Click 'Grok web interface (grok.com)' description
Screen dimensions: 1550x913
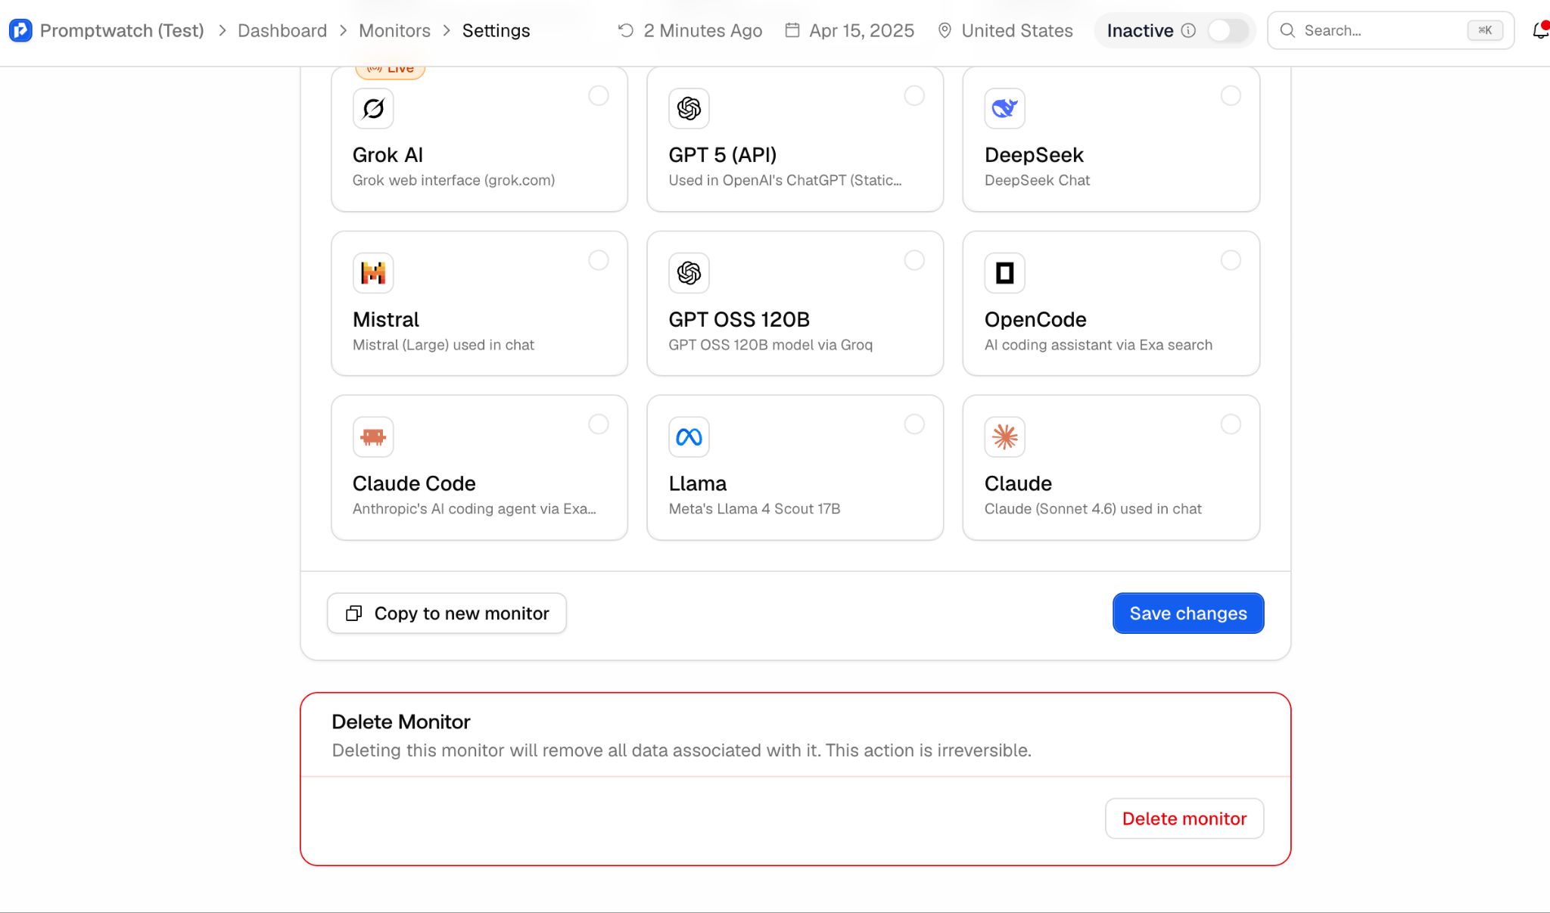click(453, 180)
